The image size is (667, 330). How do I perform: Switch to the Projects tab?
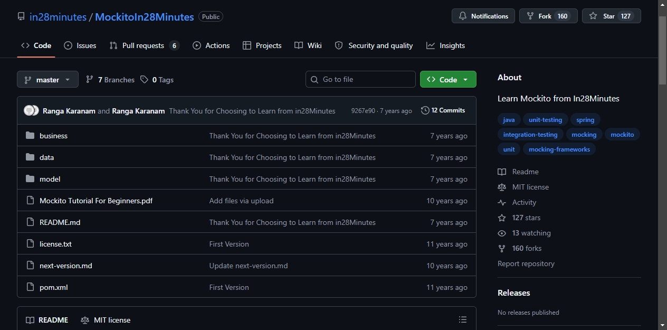point(262,45)
